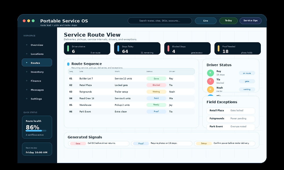This screenshot has width=284, height=170.
Task: Focus the search routes, sites, SKUs field
Action: pos(160,21)
